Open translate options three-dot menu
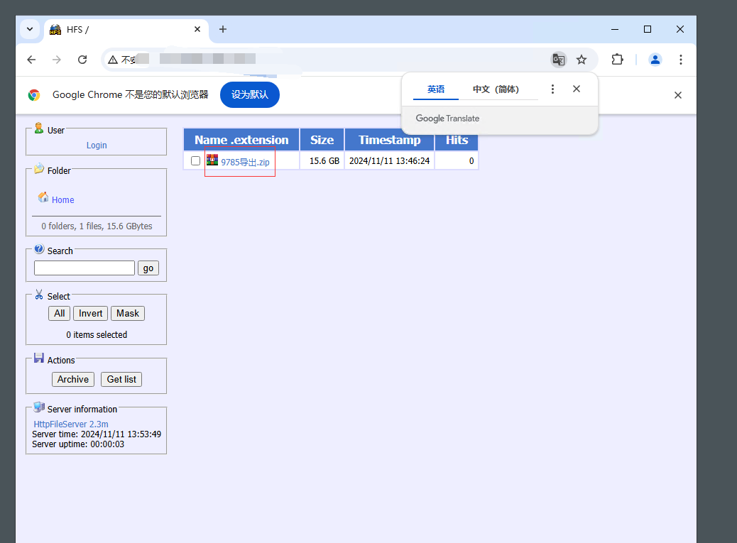The width and height of the screenshot is (737, 543). point(553,89)
